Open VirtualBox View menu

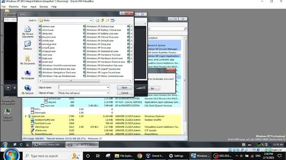(x=24, y=7)
